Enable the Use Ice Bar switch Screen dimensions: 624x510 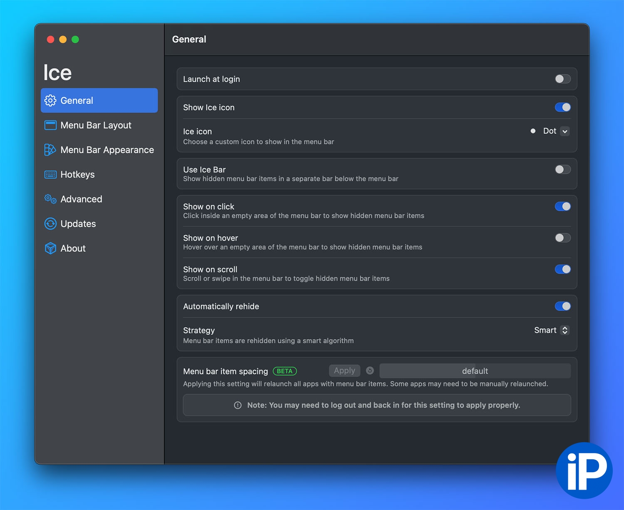[x=563, y=170]
